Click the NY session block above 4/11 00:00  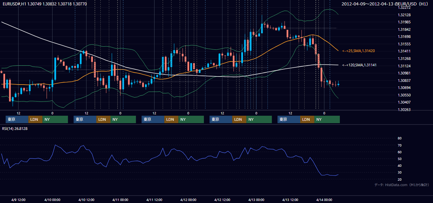[x=123, y=119]
